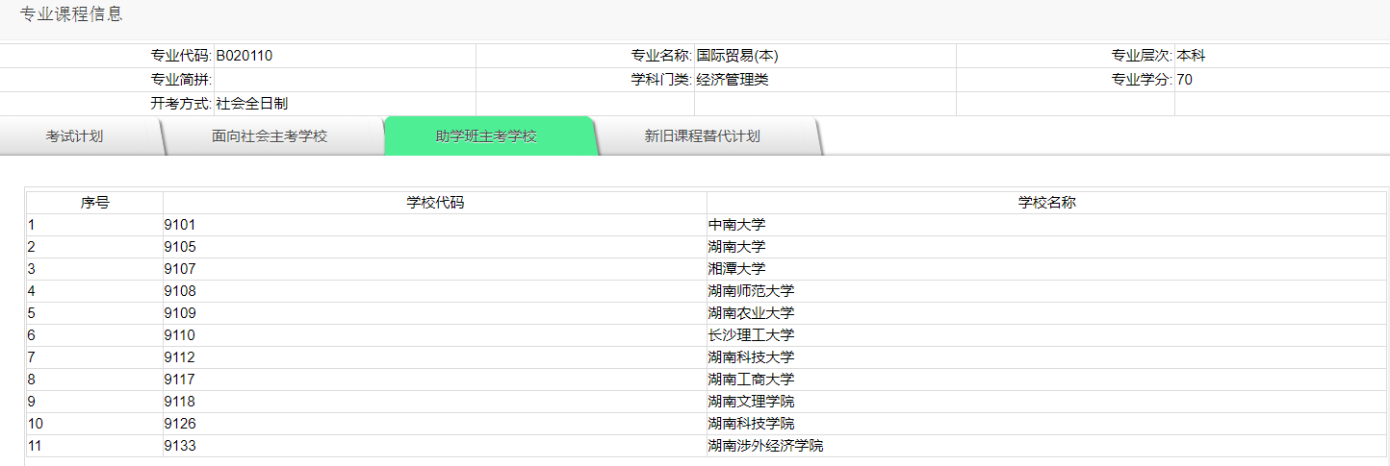Click the 学科门类 label
1390x466 pixels.
(661, 80)
